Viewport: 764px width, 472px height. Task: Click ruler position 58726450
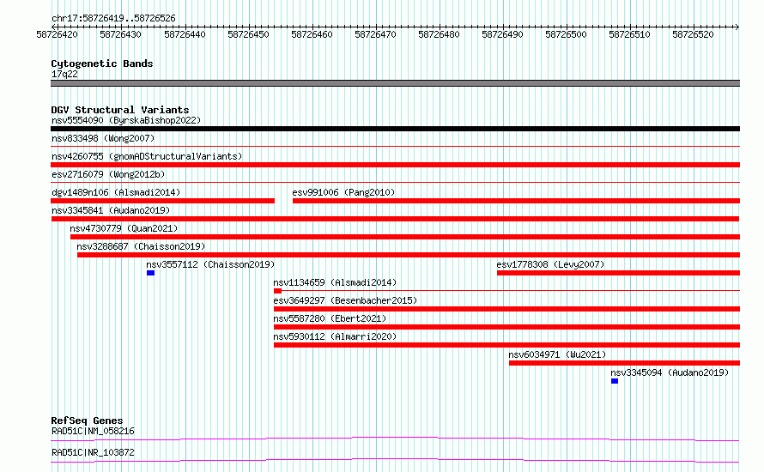[248, 34]
